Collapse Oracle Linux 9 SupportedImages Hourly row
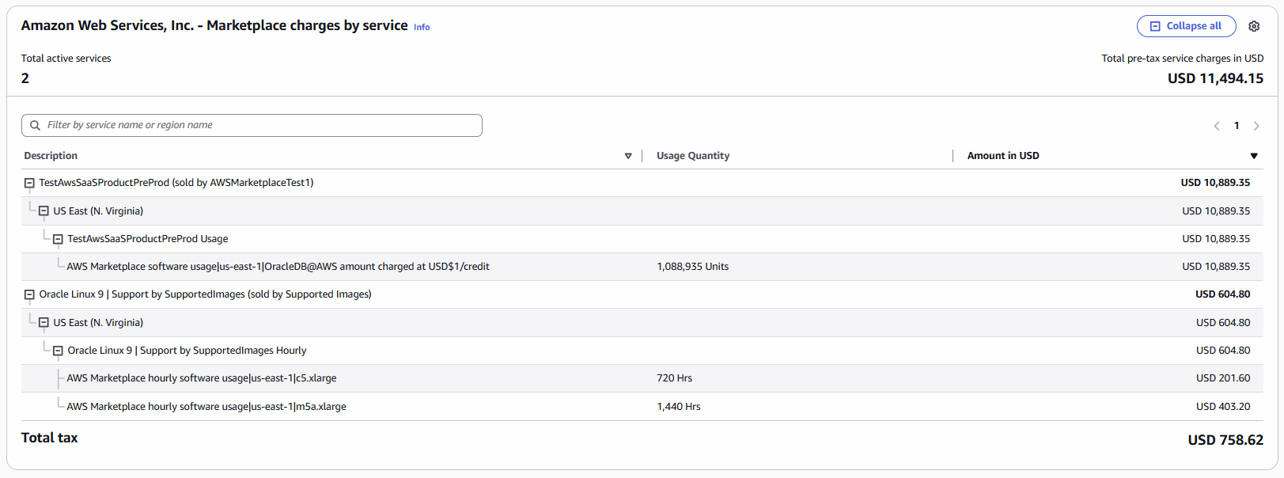1284x478 pixels. (x=58, y=351)
